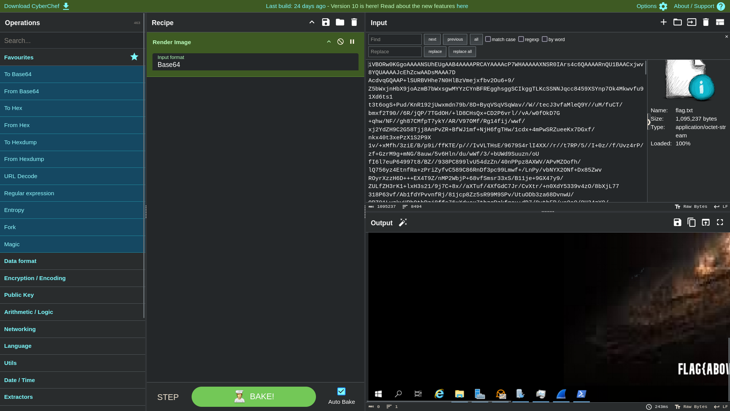
Task: Toggle the Auto Bake checkbox
Action: (x=341, y=392)
